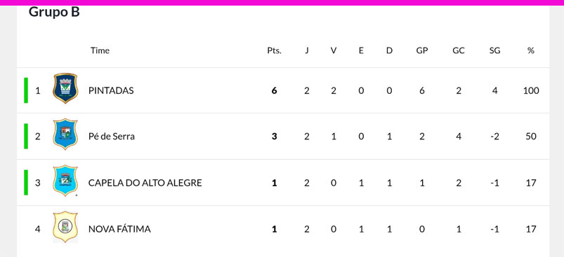Click the Time column header
This screenshot has width=564, height=257.
100,50
